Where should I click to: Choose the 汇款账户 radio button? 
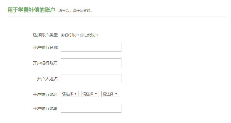pos(82,35)
